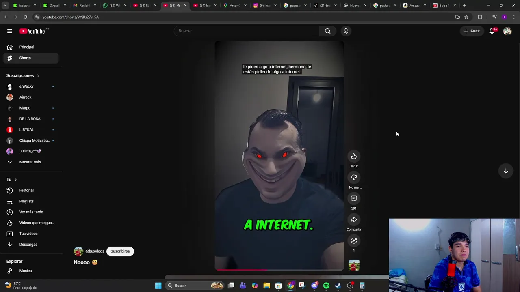Open the elWacky subscription channel
The width and height of the screenshot is (520, 292).
click(x=31, y=86)
